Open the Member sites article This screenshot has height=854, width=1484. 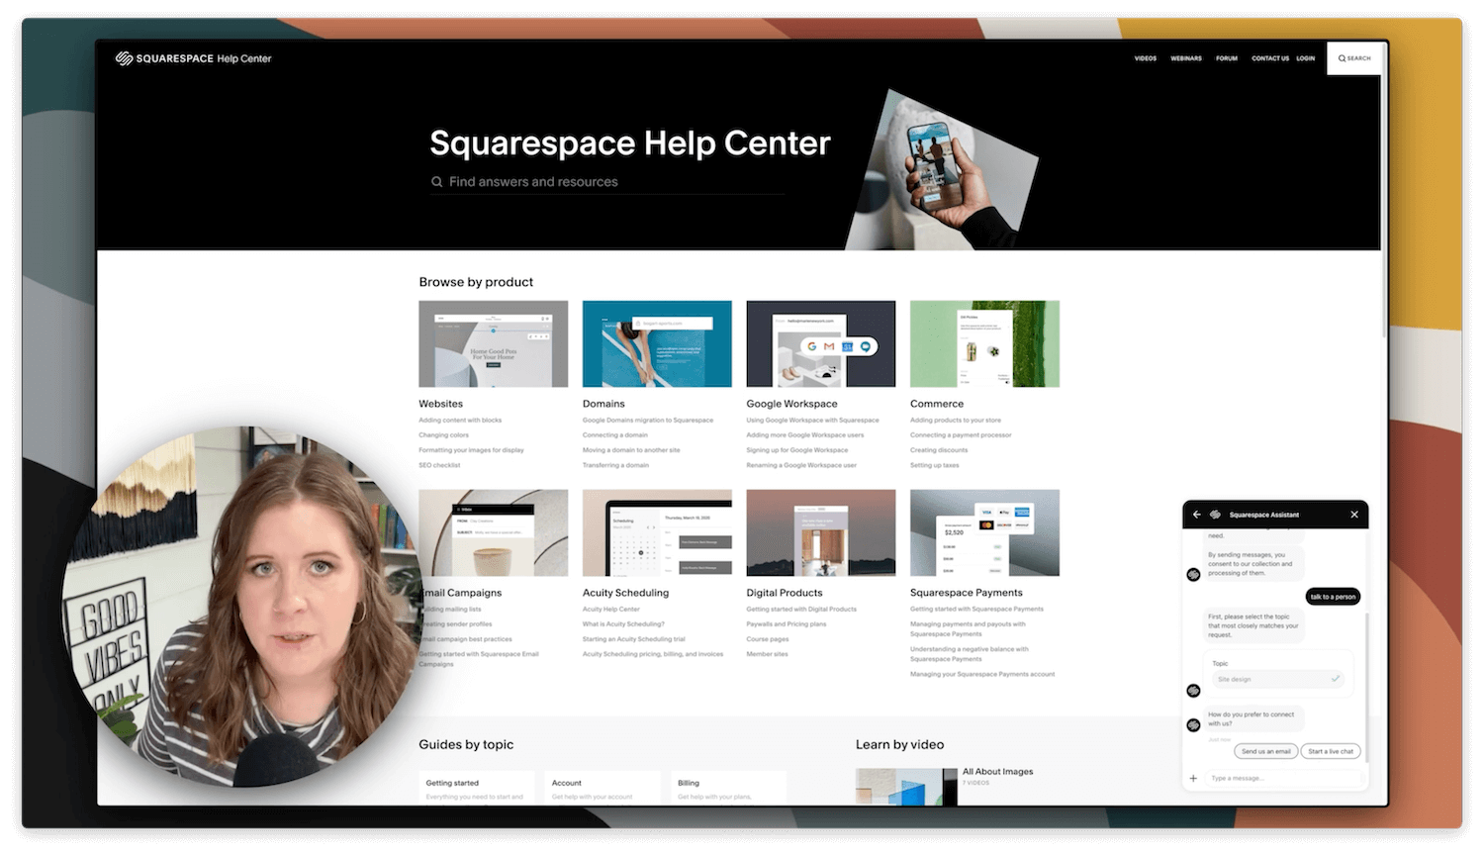coord(767,654)
